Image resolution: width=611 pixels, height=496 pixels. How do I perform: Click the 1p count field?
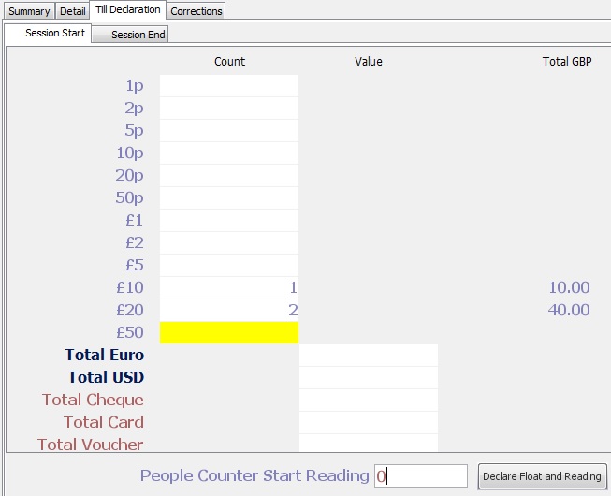point(229,86)
